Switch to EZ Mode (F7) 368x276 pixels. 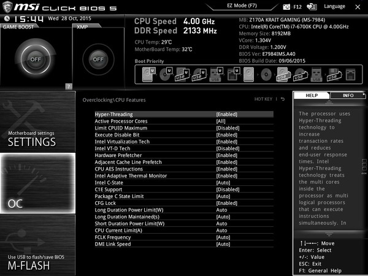pos(242,6)
